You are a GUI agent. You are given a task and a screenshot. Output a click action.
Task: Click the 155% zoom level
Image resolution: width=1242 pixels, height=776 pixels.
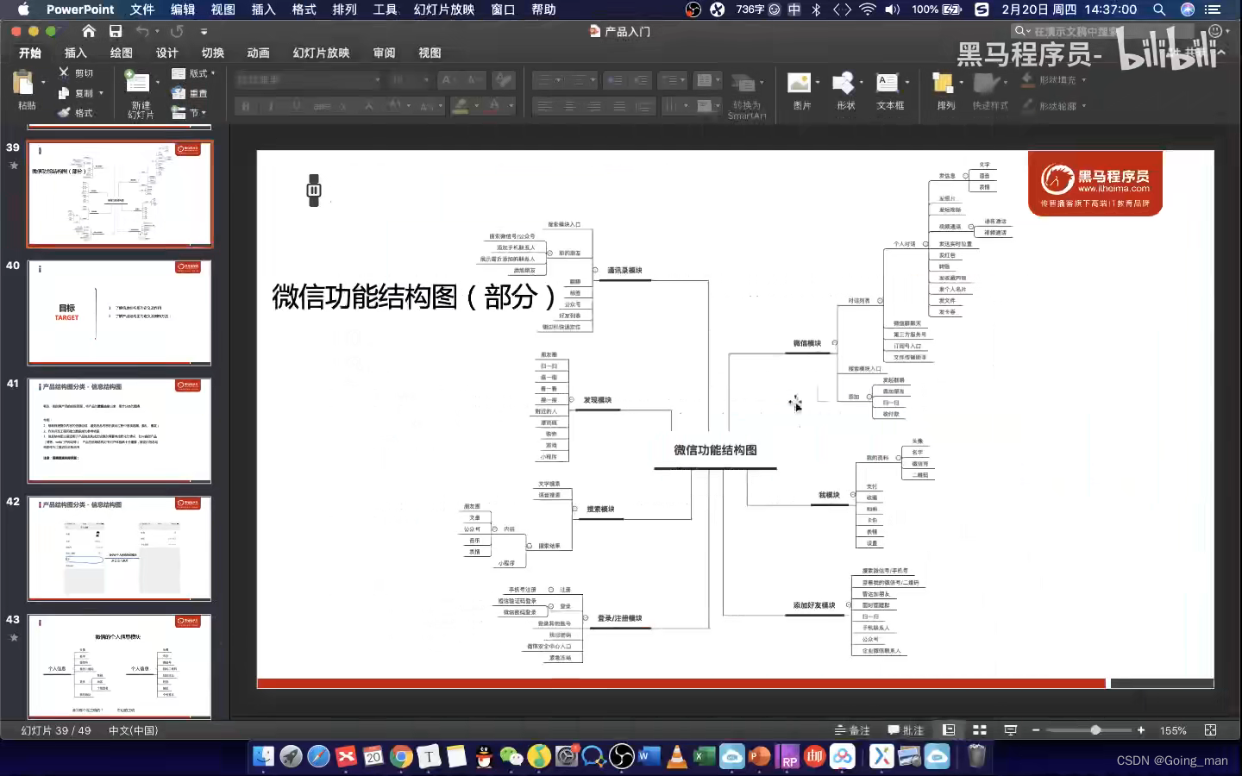point(1173,730)
